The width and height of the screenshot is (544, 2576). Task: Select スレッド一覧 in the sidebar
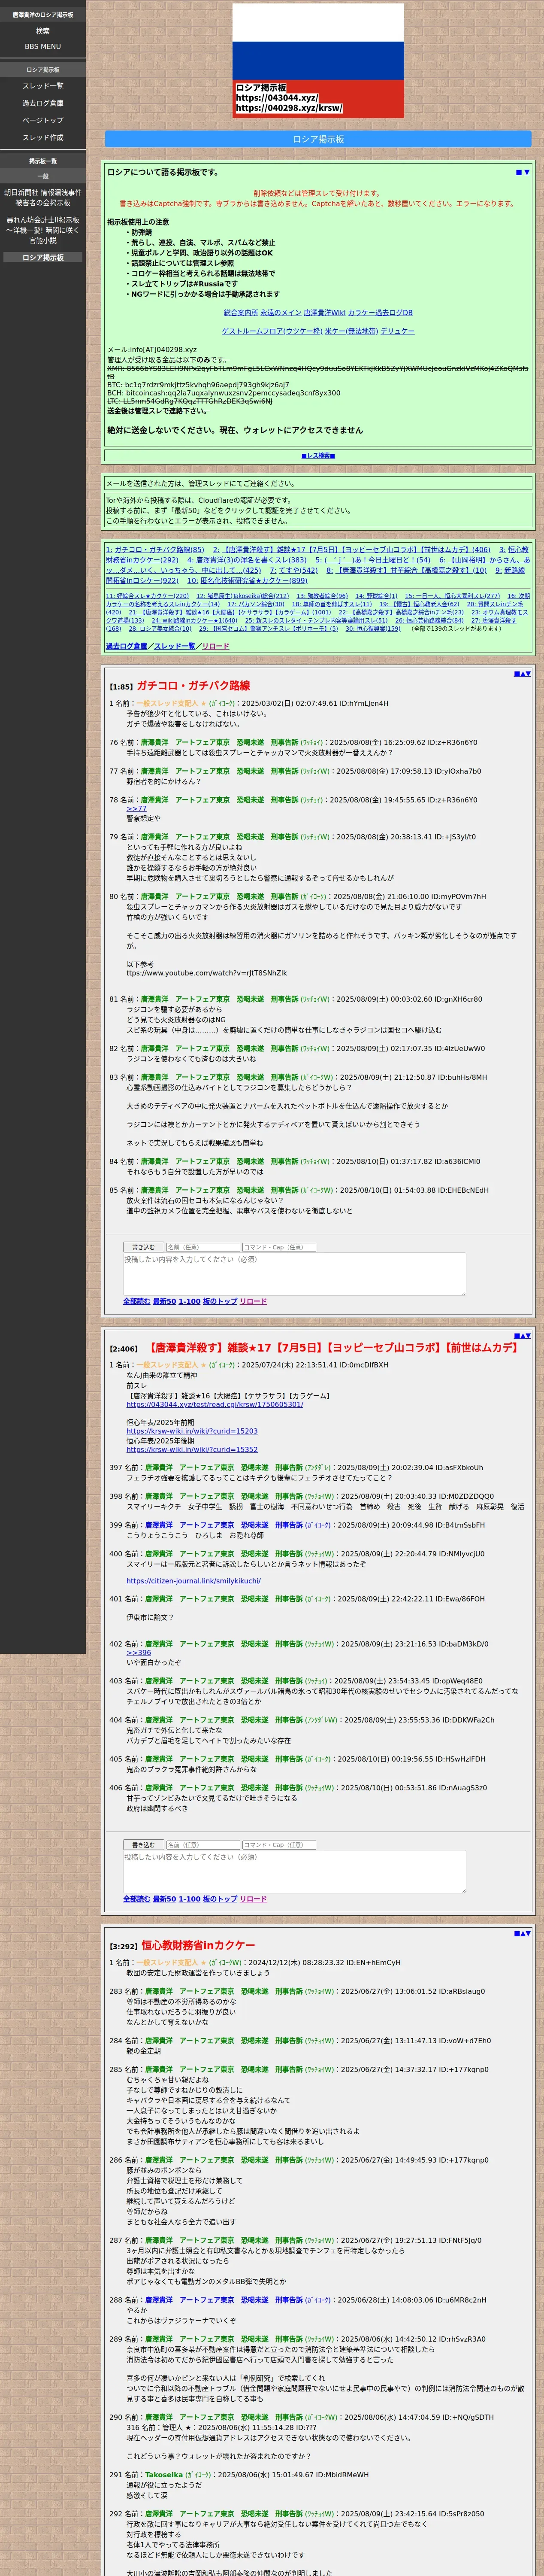(x=43, y=86)
